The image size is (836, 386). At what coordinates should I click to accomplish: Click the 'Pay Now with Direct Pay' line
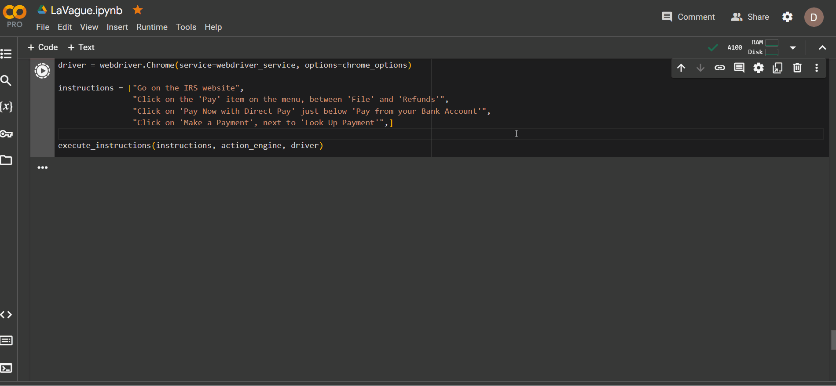click(312, 111)
